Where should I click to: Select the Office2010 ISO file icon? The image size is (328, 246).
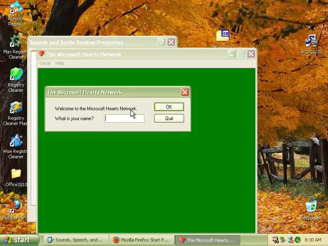pos(223,36)
